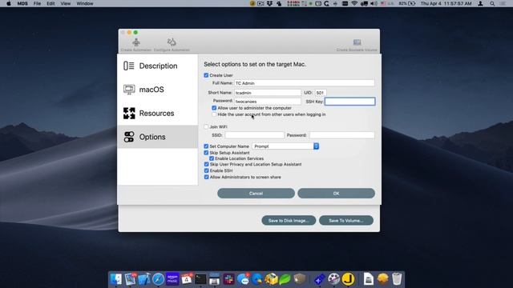Screen dimensions: 513x288
Task: Open the Window menu
Action: (x=85, y=3)
